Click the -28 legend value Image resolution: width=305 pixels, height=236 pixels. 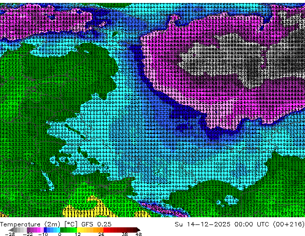click(10, 234)
